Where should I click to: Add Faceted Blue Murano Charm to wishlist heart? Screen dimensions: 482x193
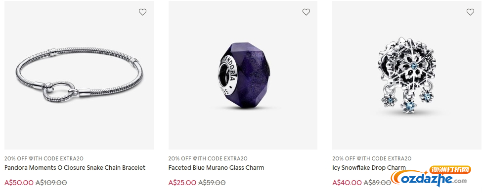(x=306, y=12)
